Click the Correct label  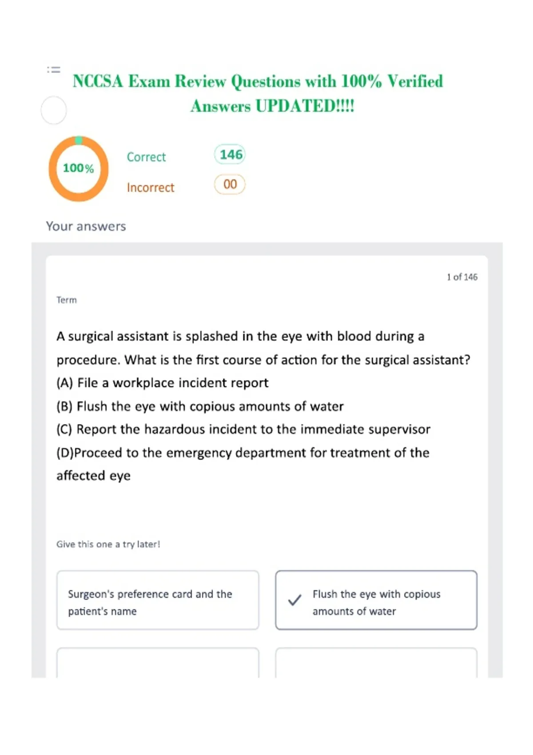146,157
